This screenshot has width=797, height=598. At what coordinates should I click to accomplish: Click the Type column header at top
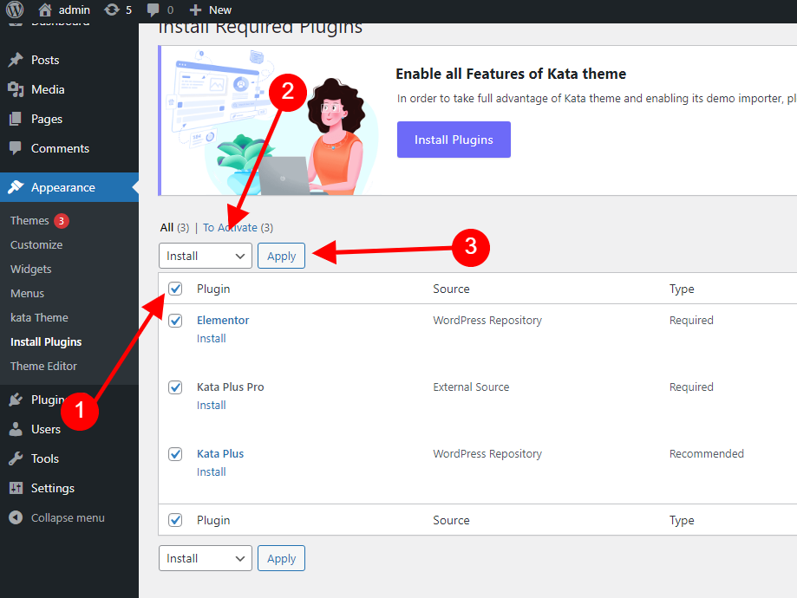point(682,289)
